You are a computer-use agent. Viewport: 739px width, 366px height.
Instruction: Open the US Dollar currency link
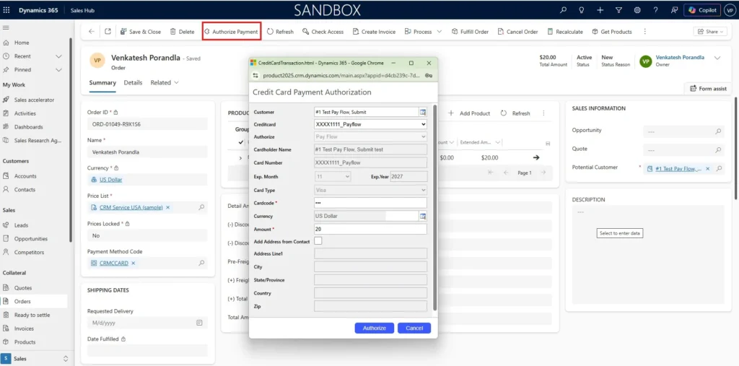[x=110, y=180]
